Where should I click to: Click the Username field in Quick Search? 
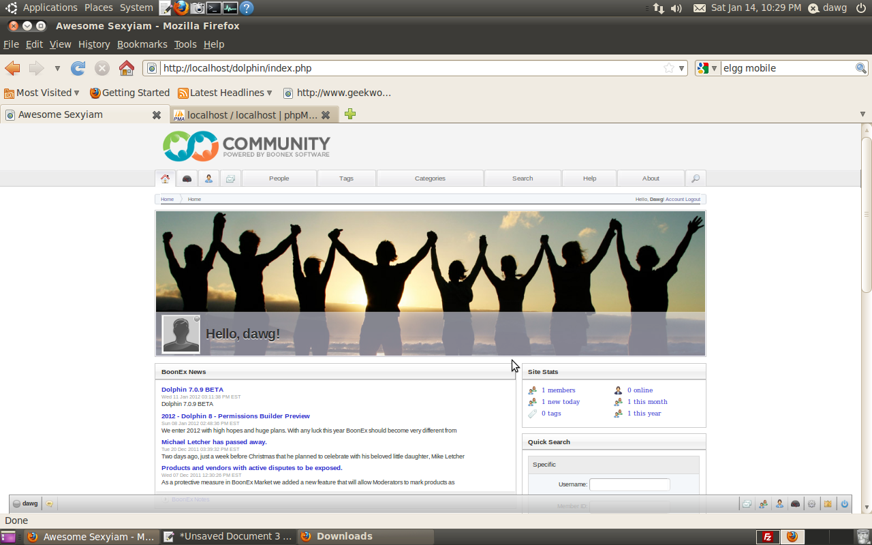coord(629,484)
